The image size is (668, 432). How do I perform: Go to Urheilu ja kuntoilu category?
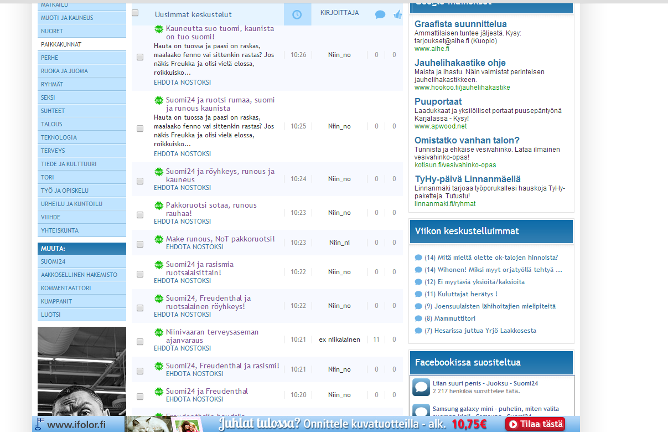tap(82, 204)
